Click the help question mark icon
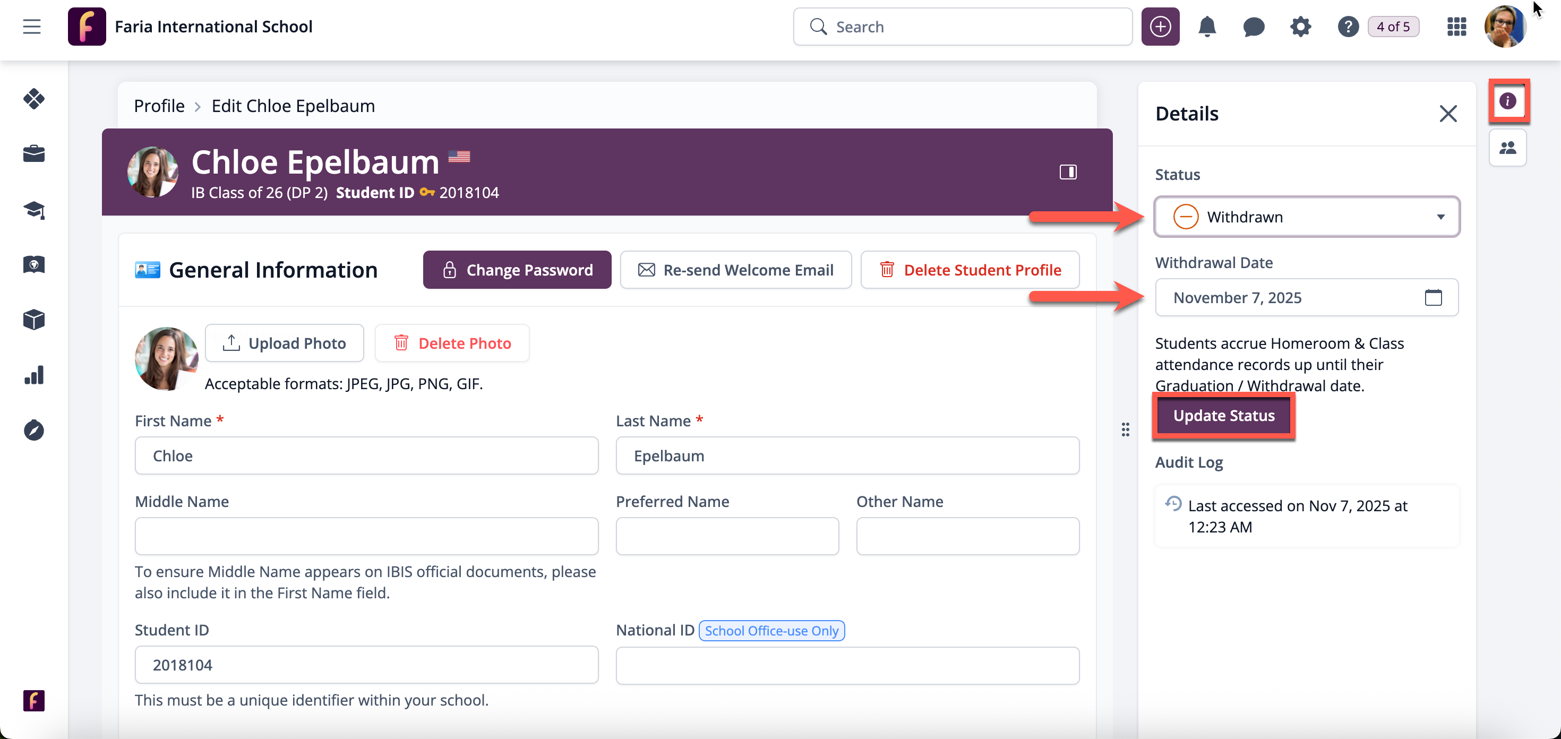The width and height of the screenshot is (1561, 739). click(1348, 27)
